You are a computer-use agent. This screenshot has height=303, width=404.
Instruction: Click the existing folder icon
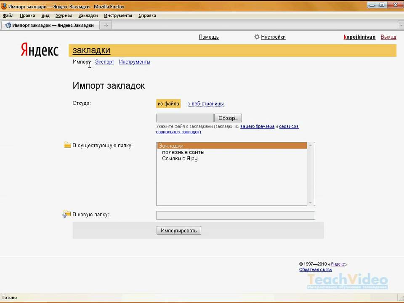tap(67, 145)
